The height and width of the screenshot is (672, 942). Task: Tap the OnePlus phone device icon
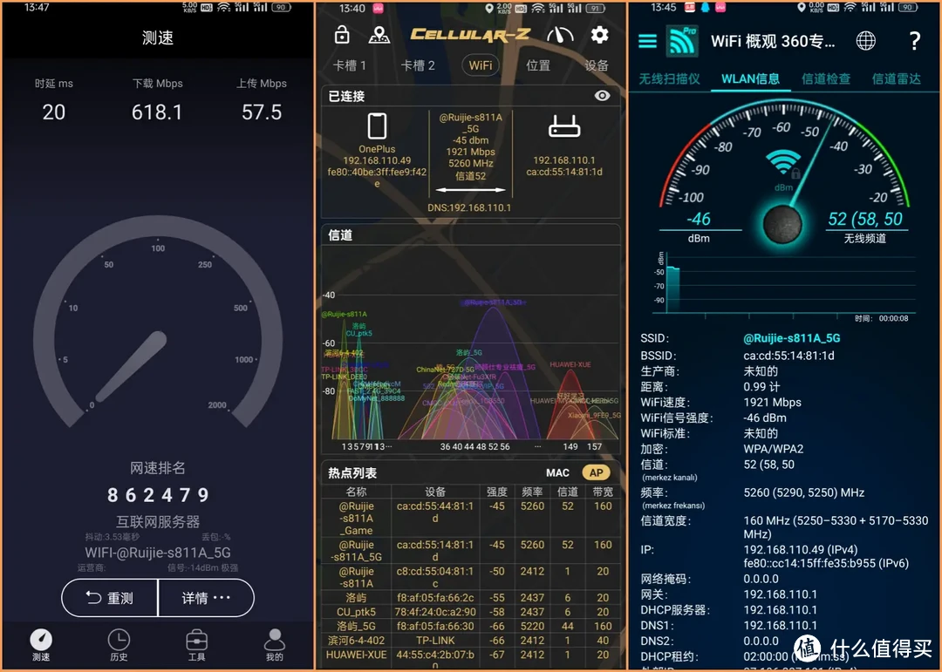[x=377, y=126]
